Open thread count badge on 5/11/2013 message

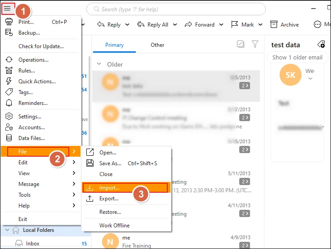click(x=245, y=181)
